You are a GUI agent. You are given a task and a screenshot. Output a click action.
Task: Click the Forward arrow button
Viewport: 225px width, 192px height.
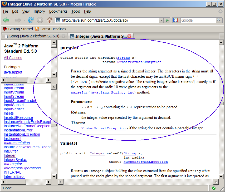pyautogui.click(x=18, y=20)
